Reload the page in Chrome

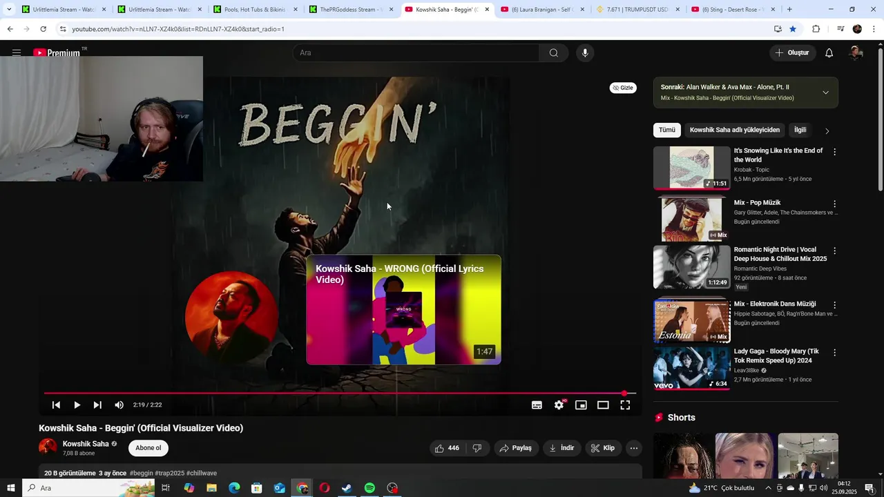[x=43, y=29]
